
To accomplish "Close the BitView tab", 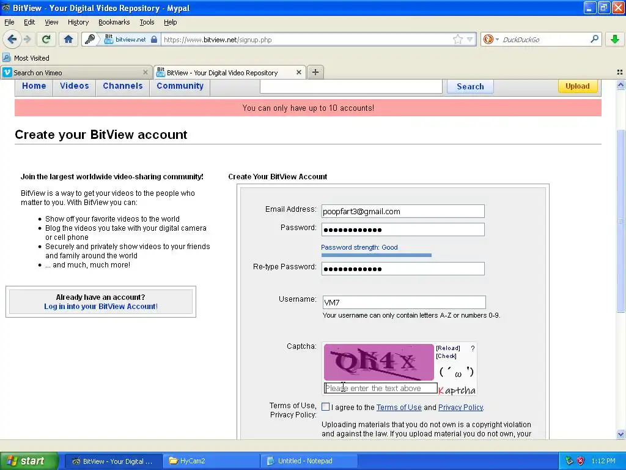I will pyautogui.click(x=298, y=72).
